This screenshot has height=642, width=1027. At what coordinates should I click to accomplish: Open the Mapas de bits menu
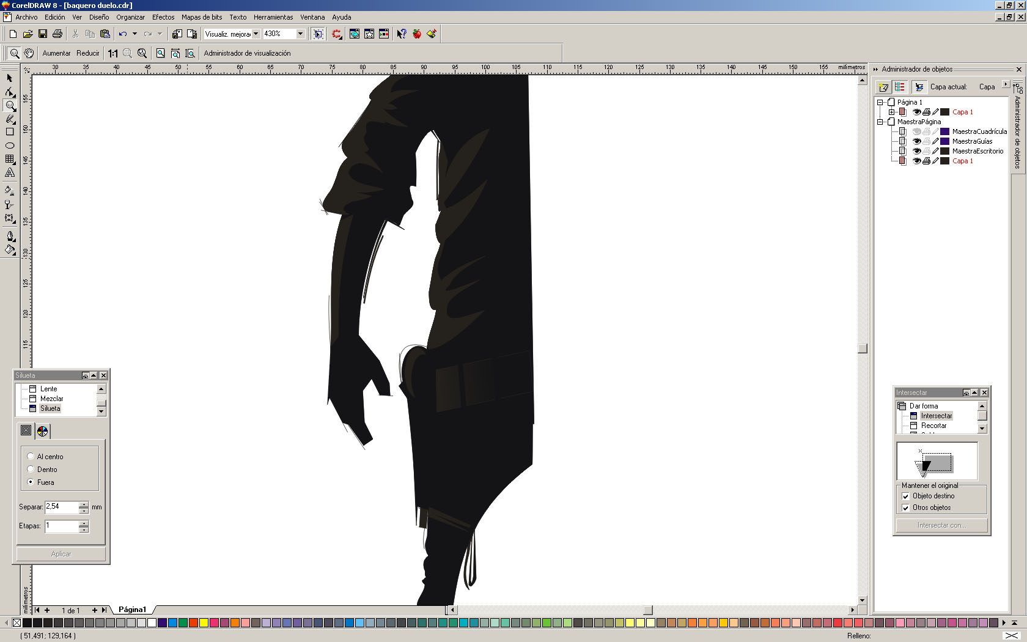(x=202, y=17)
